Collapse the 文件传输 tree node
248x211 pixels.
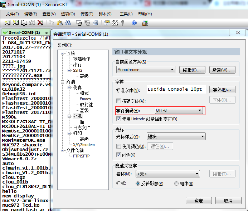point(63,150)
